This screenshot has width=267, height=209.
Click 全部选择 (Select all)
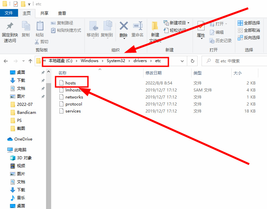coord(249,23)
